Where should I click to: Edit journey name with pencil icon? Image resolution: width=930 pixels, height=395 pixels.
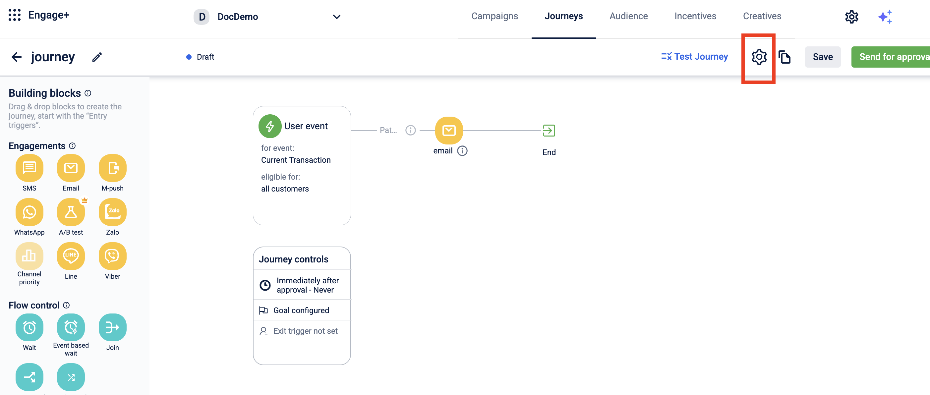pyautogui.click(x=97, y=57)
